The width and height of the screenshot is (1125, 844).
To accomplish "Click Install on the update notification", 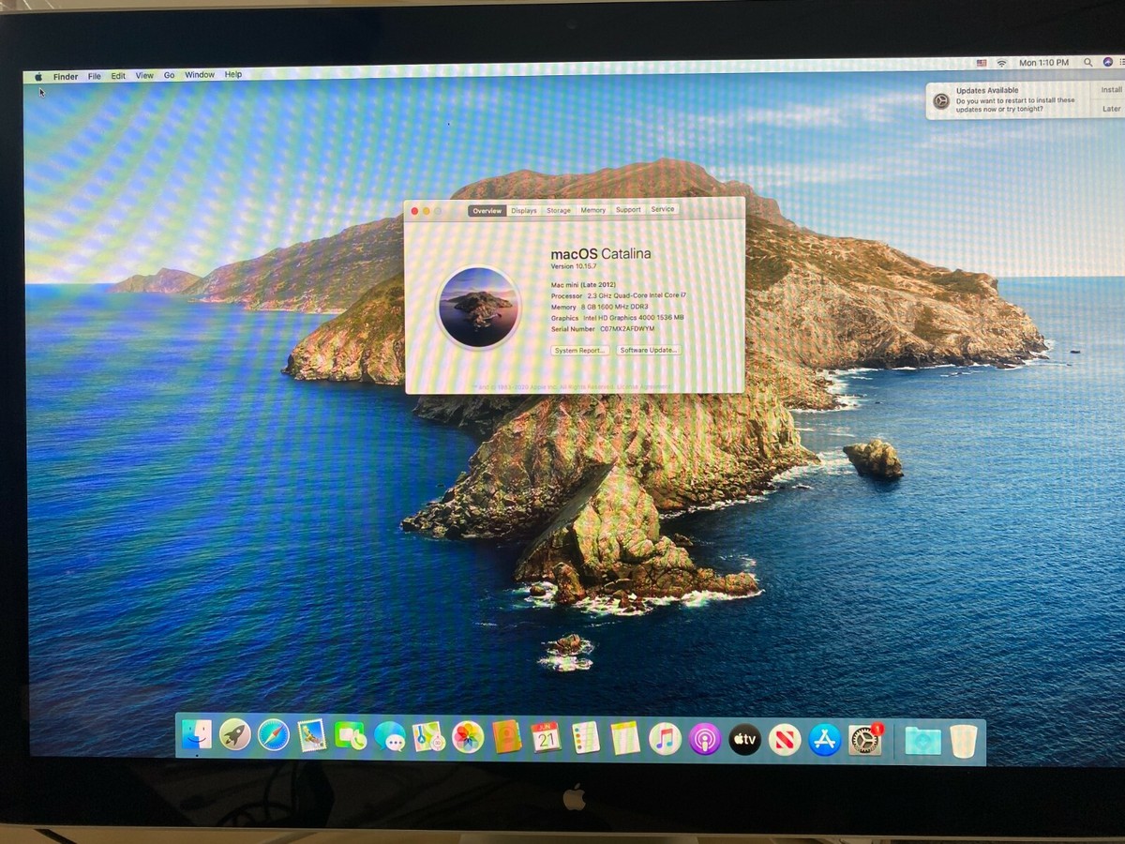I will (1111, 90).
